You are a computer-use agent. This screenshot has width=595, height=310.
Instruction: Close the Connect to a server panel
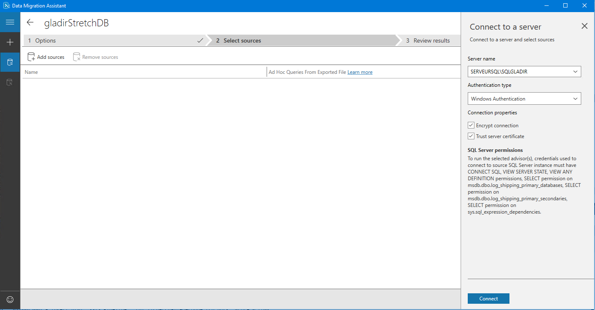pyautogui.click(x=584, y=26)
